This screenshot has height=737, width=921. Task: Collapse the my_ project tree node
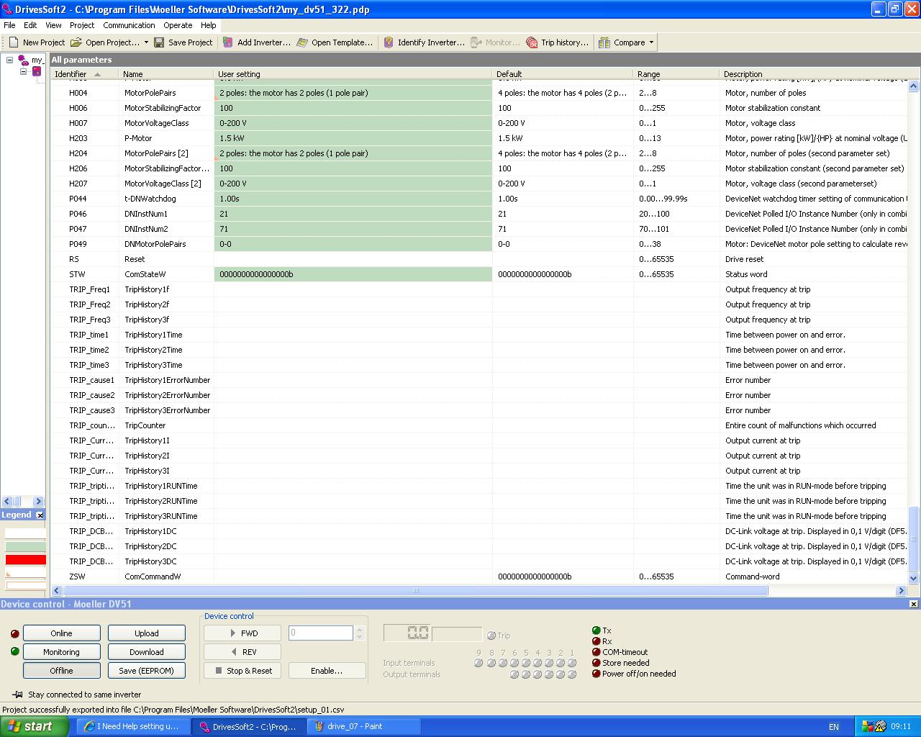tap(10, 60)
